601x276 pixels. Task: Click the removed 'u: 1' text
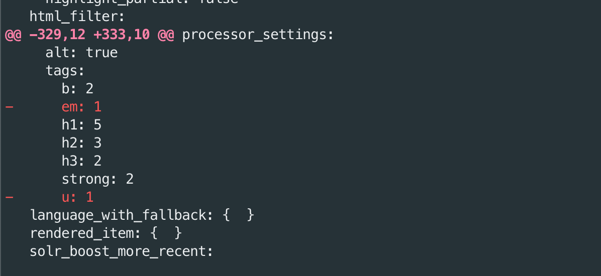(x=77, y=197)
